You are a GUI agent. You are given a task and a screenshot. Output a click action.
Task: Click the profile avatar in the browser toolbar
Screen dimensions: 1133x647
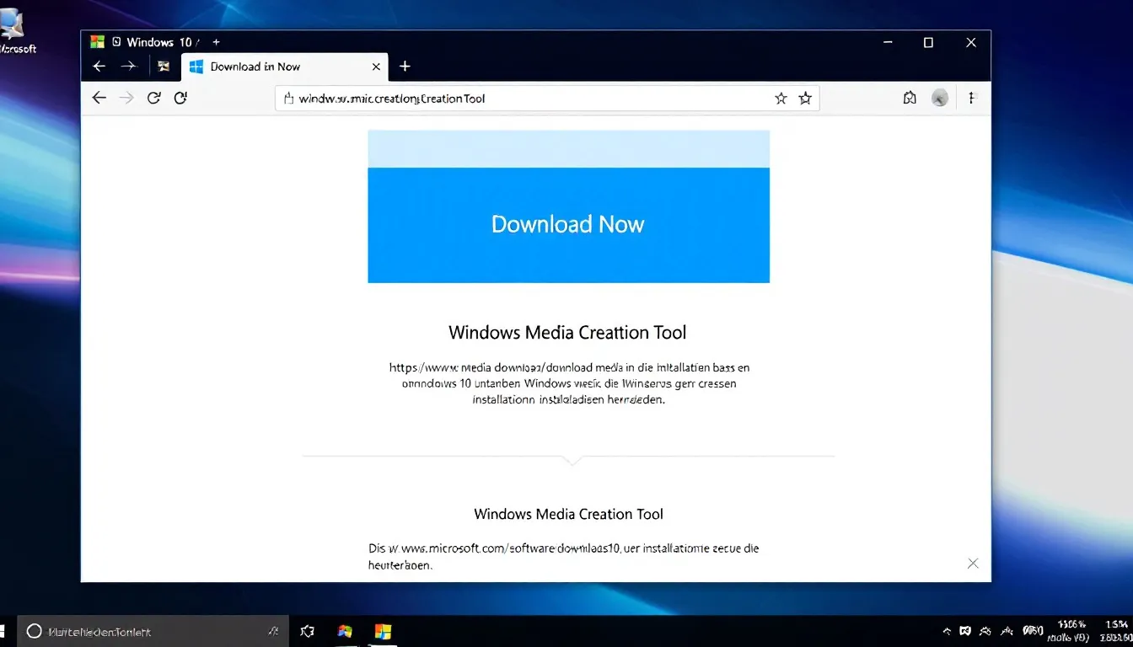pyautogui.click(x=940, y=98)
